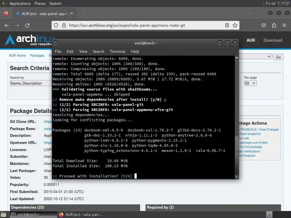Image resolution: width=291 pixels, height=218 pixels.
Task: Flag the package out-of-date link
Action: (253, 142)
